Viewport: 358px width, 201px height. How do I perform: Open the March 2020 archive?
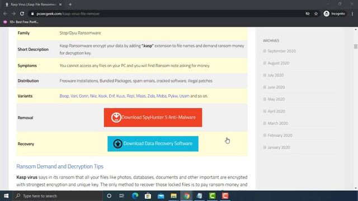pyautogui.click(x=277, y=123)
